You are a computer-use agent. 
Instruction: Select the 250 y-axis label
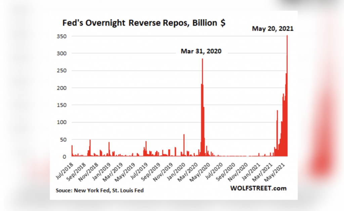(63, 71)
